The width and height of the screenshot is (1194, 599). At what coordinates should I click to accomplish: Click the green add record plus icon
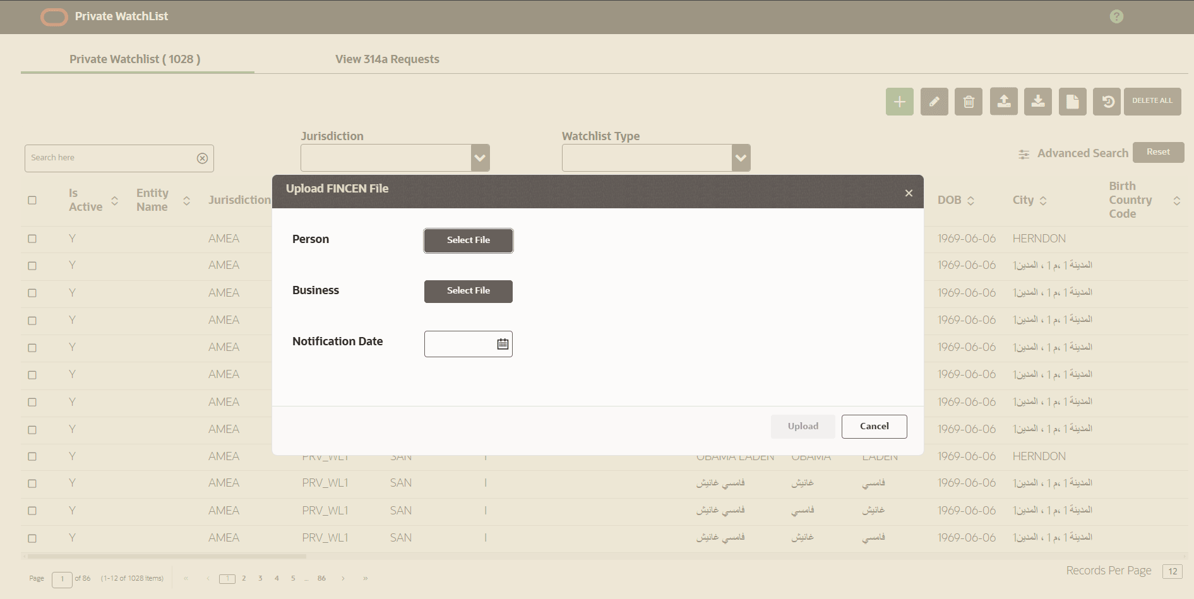(x=900, y=102)
